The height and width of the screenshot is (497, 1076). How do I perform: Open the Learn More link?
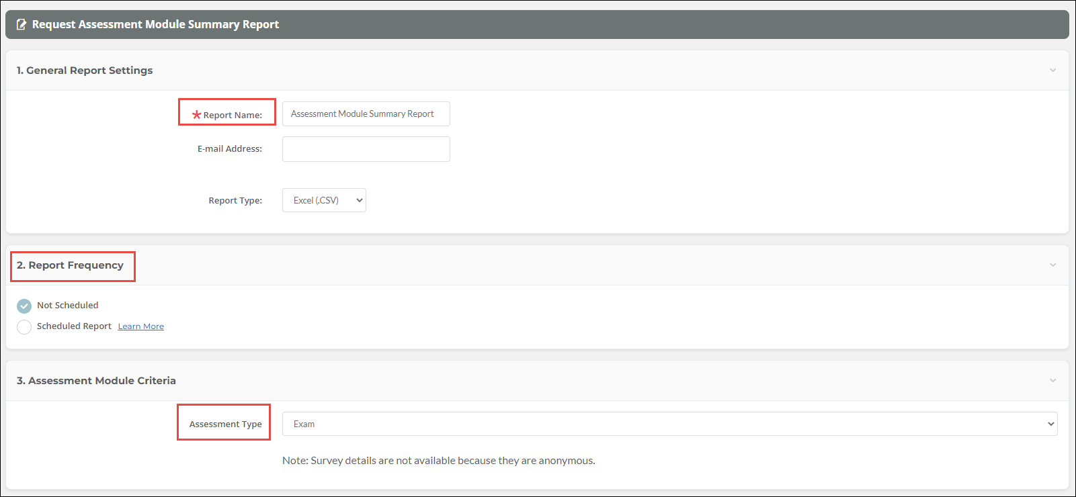(141, 326)
